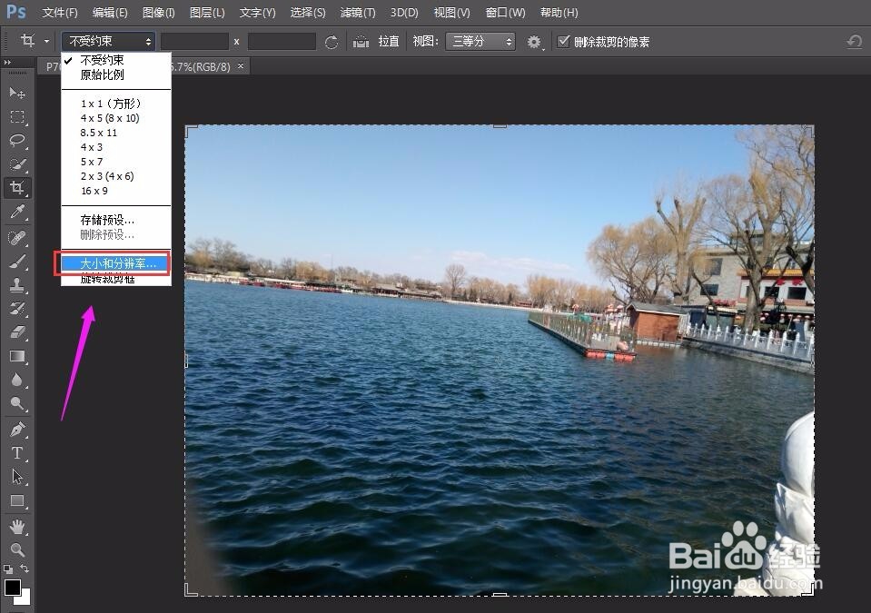Select the Horizontal Type tool
This screenshot has height=613, width=871.
[17, 453]
